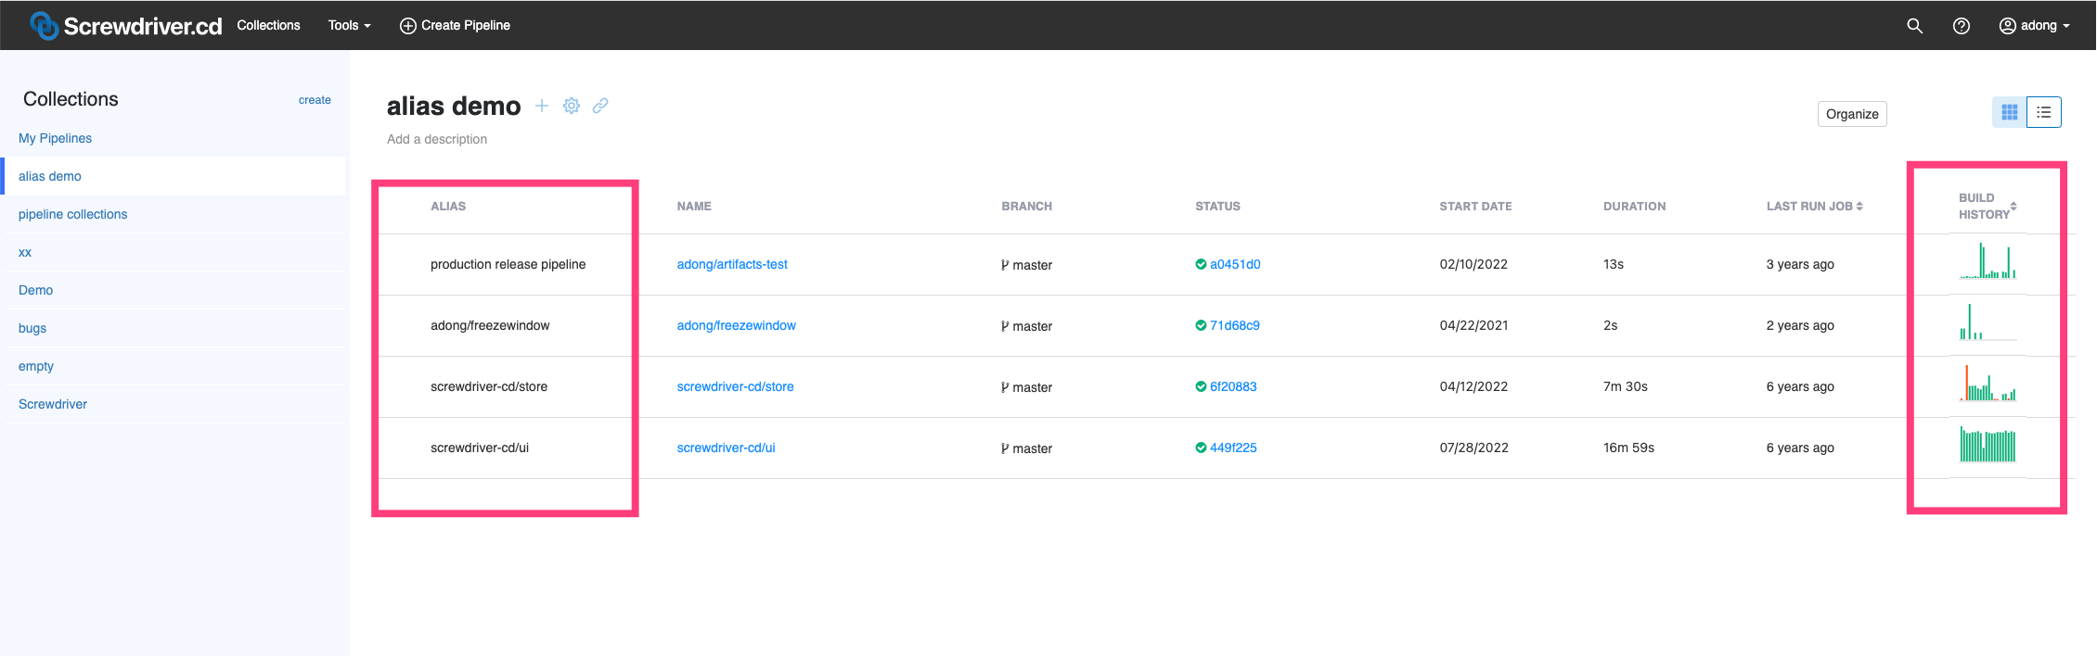Open the search magnifier icon

pos(1914,26)
